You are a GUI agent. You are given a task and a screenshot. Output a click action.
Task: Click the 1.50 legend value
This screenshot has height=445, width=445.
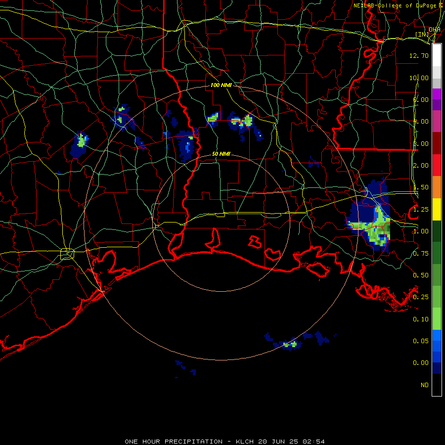(x=420, y=187)
